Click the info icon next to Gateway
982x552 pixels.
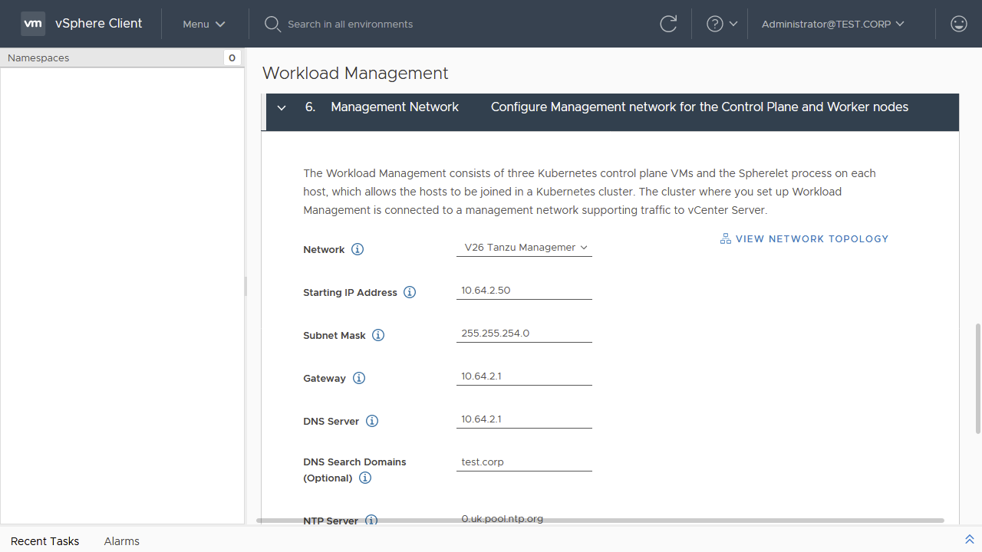point(358,378)
